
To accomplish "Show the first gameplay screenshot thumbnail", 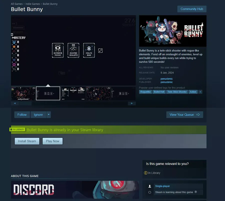I will coord(23,93).
